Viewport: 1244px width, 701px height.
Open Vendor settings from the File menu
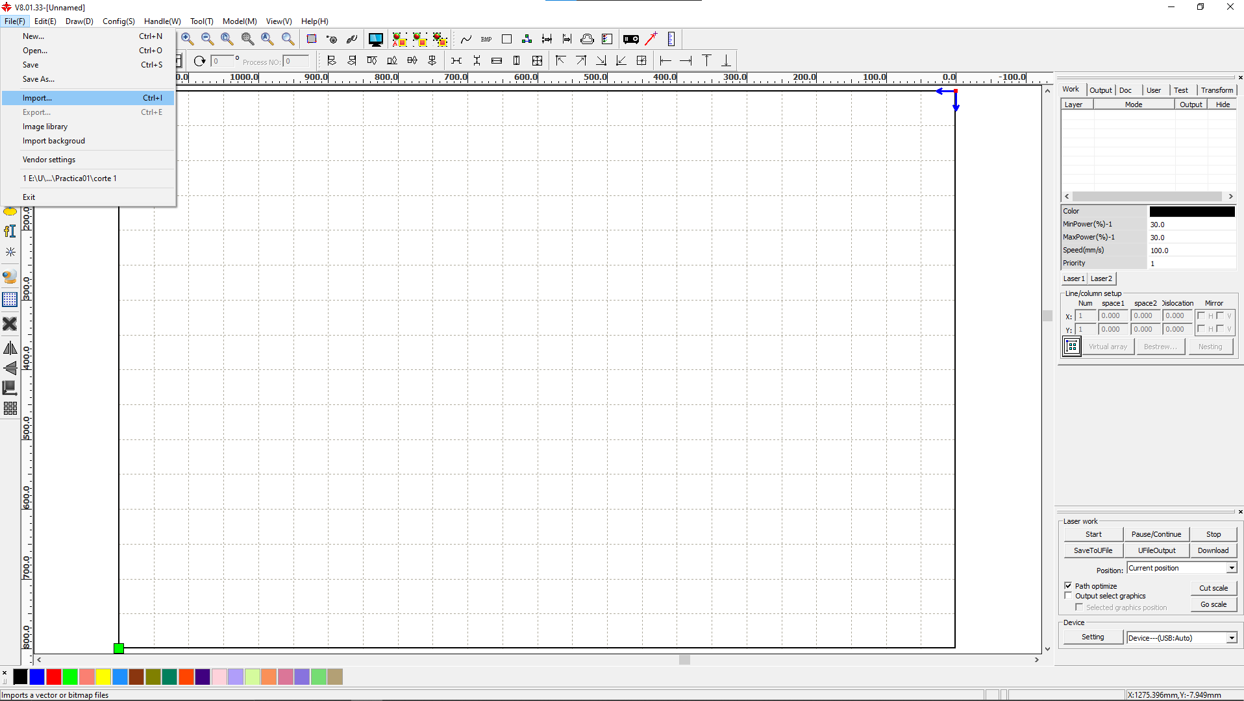pyautogui.click(x=88, y=160)
